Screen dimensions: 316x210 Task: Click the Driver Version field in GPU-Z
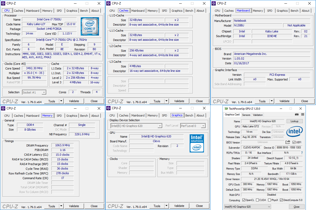272,179
